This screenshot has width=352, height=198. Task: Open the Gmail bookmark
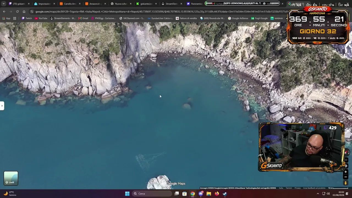(x=83, y=18)
